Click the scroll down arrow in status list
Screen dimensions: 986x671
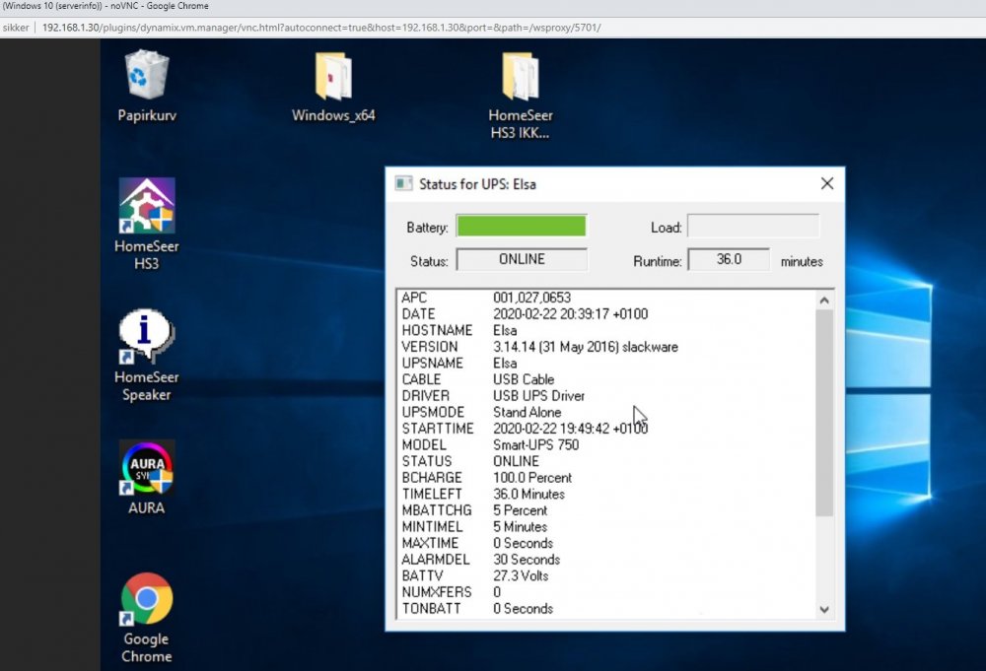(824, 610)
